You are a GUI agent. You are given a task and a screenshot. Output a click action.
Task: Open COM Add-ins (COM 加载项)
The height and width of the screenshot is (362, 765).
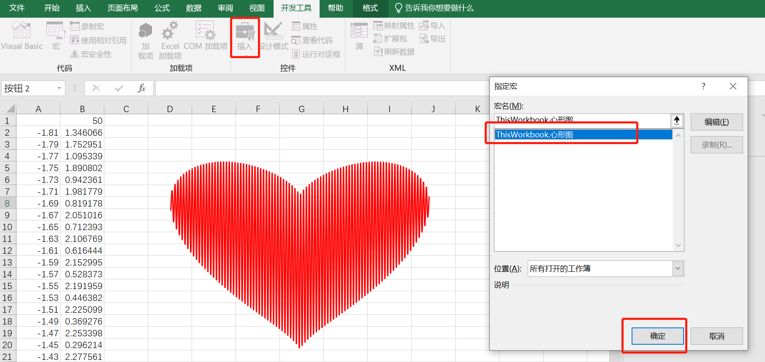(x=206, y=36)
